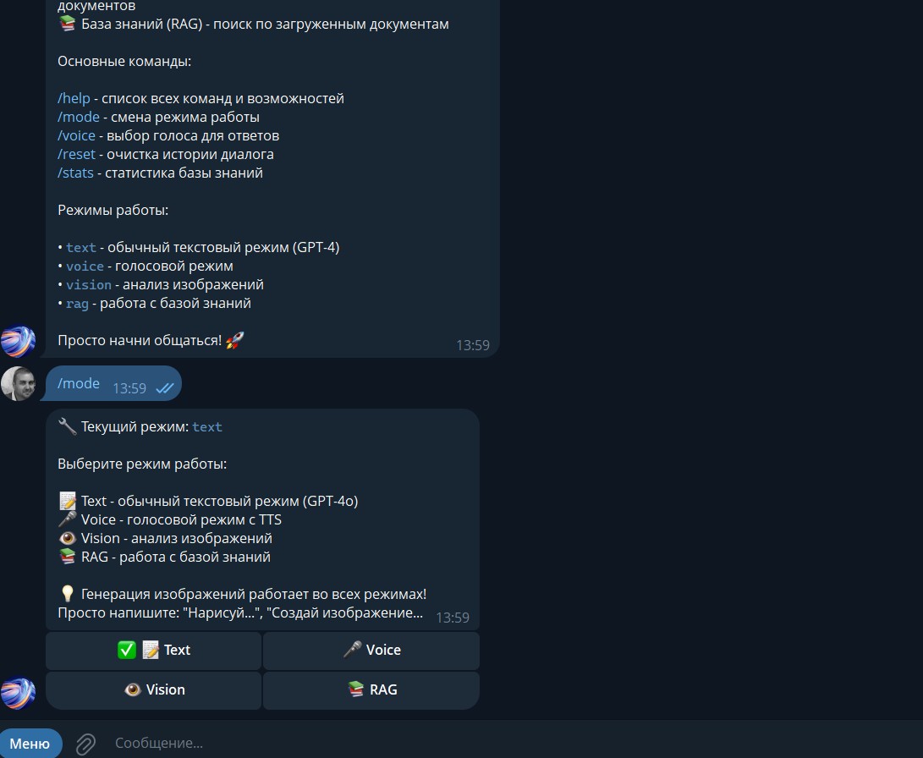Open the Меню bot commands button
The height and width of the screenshot is (758, 923).
click(x=30, y=744)
